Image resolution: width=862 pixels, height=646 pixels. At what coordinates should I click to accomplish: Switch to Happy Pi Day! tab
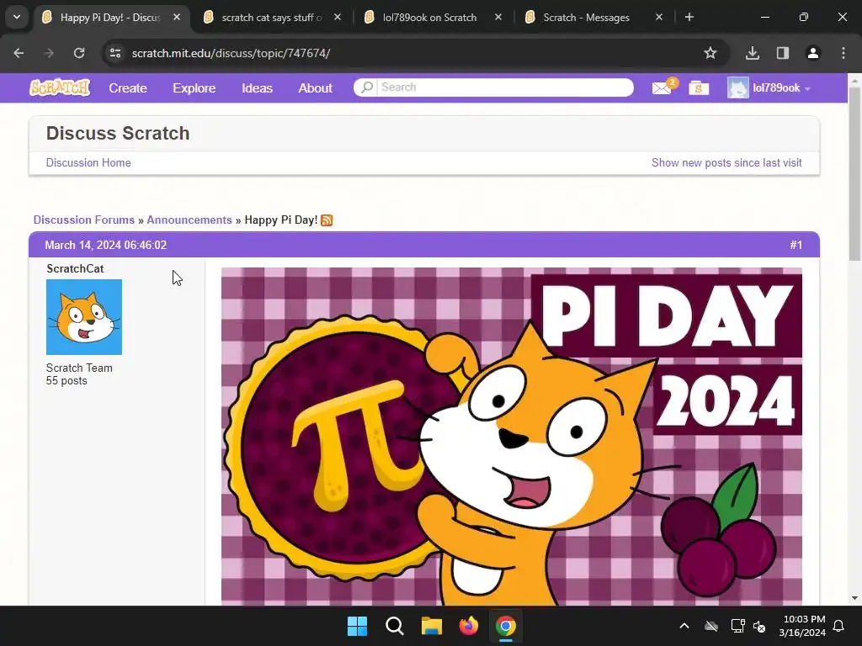tap(110, 17)
